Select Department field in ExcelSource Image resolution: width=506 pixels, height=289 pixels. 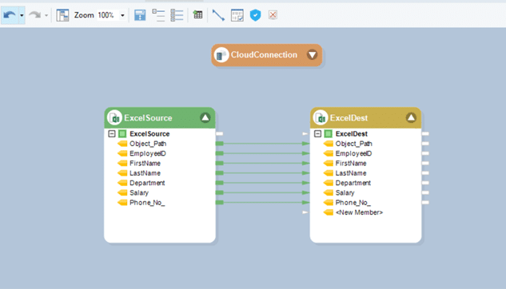(x=147, y=183)
